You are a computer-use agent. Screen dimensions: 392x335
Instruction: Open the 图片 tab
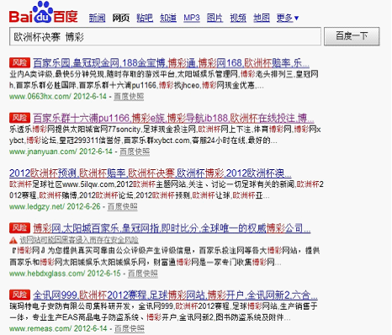pyautogui.click(x=215, y=18)
